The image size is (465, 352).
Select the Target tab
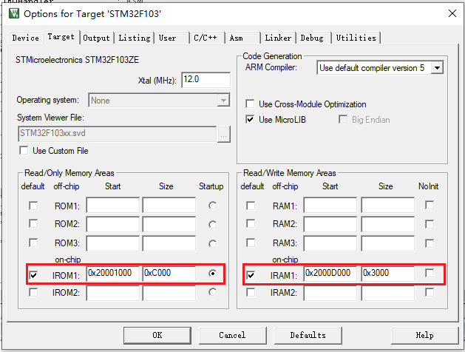point(61,37)
